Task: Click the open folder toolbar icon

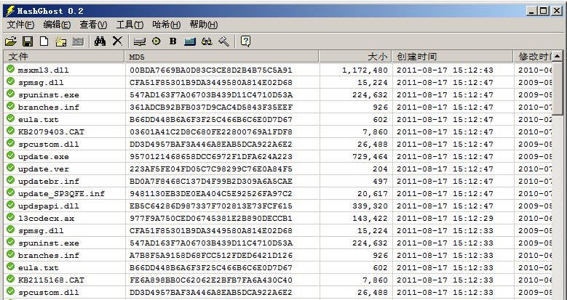Action: (11, 41)
